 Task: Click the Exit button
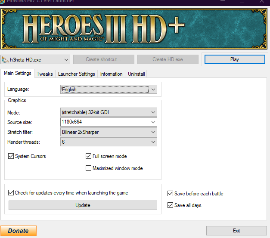pos(236,231)
